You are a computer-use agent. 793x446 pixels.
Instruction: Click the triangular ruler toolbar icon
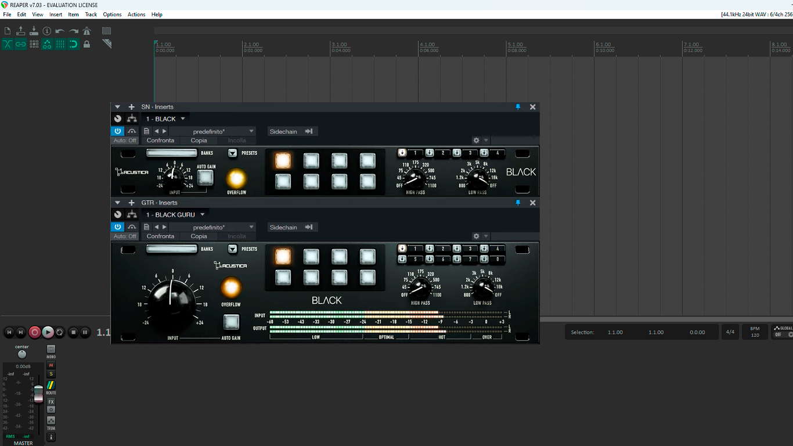click(x=107, y=44)
